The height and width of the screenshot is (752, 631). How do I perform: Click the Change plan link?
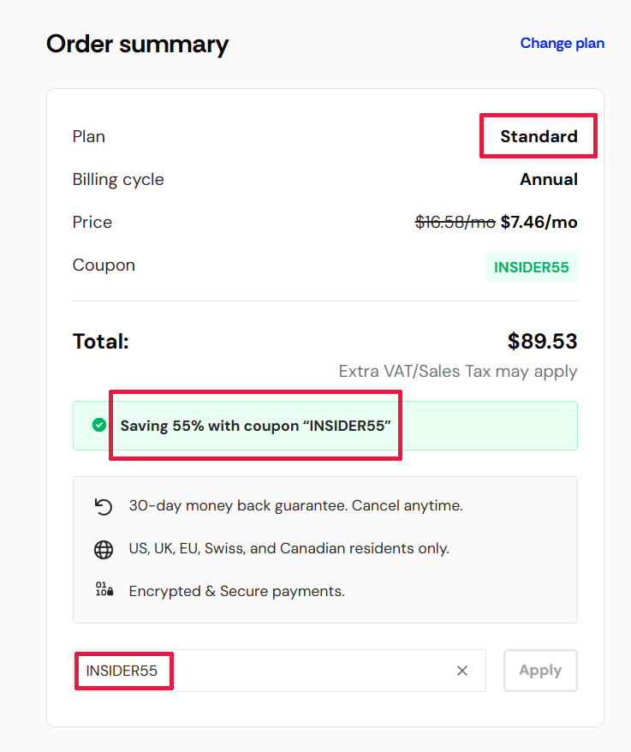[562, 43]
